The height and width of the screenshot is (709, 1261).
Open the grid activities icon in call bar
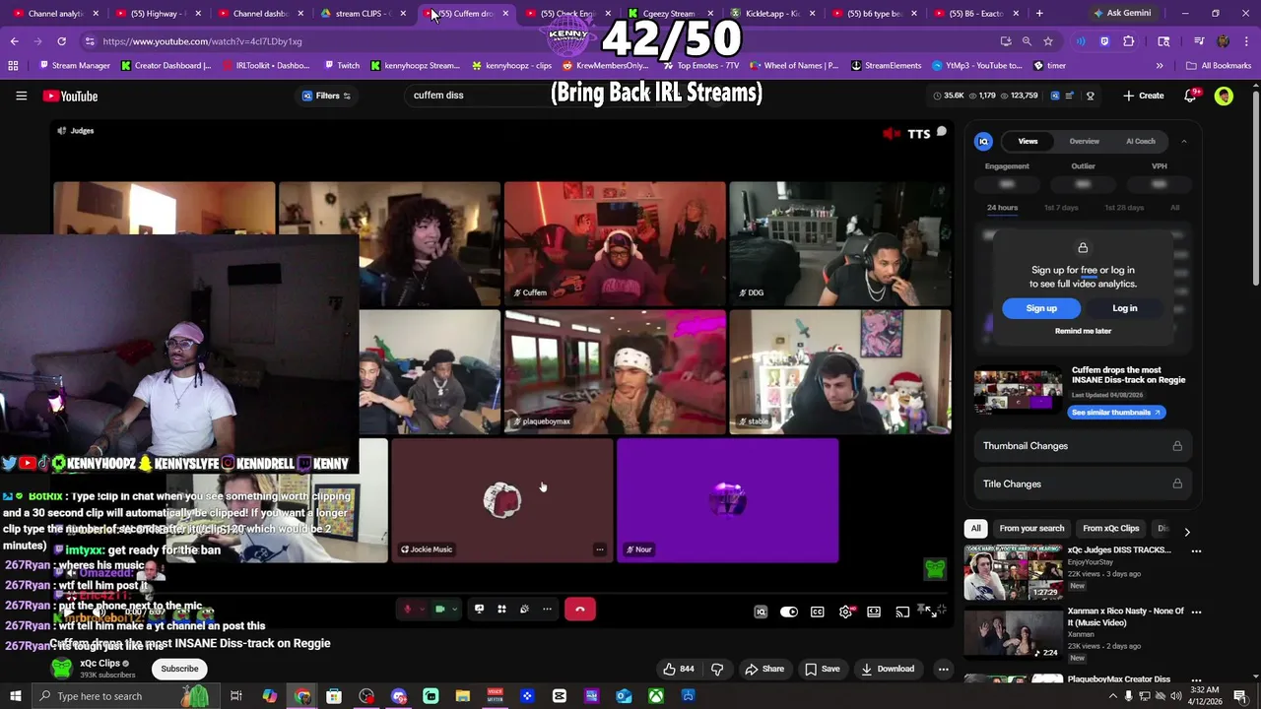point(501,610)
